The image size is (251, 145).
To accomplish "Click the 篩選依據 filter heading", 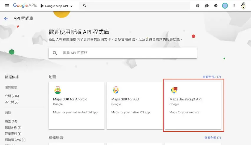I will coord(12,77).
